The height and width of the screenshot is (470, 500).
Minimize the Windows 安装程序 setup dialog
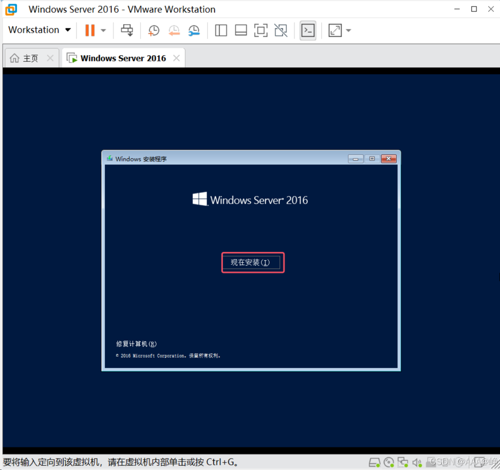click(355, 159)
